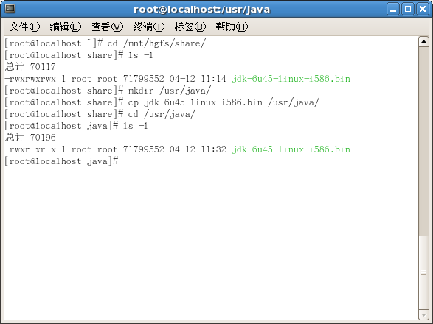Maximize the terminal window
This screenshot has width=433, height=324.
pyautogui.click(x=408, y=10)
